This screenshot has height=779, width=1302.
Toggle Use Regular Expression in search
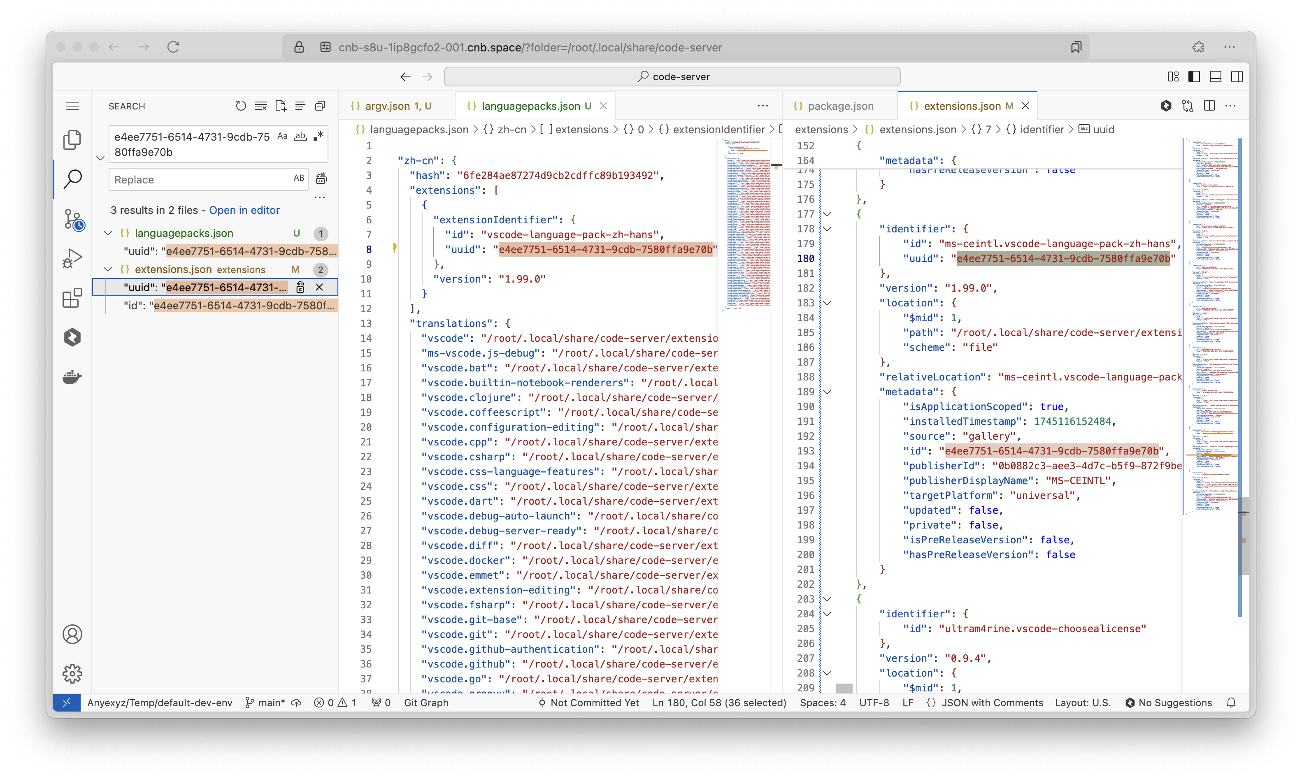pos(318,136)
